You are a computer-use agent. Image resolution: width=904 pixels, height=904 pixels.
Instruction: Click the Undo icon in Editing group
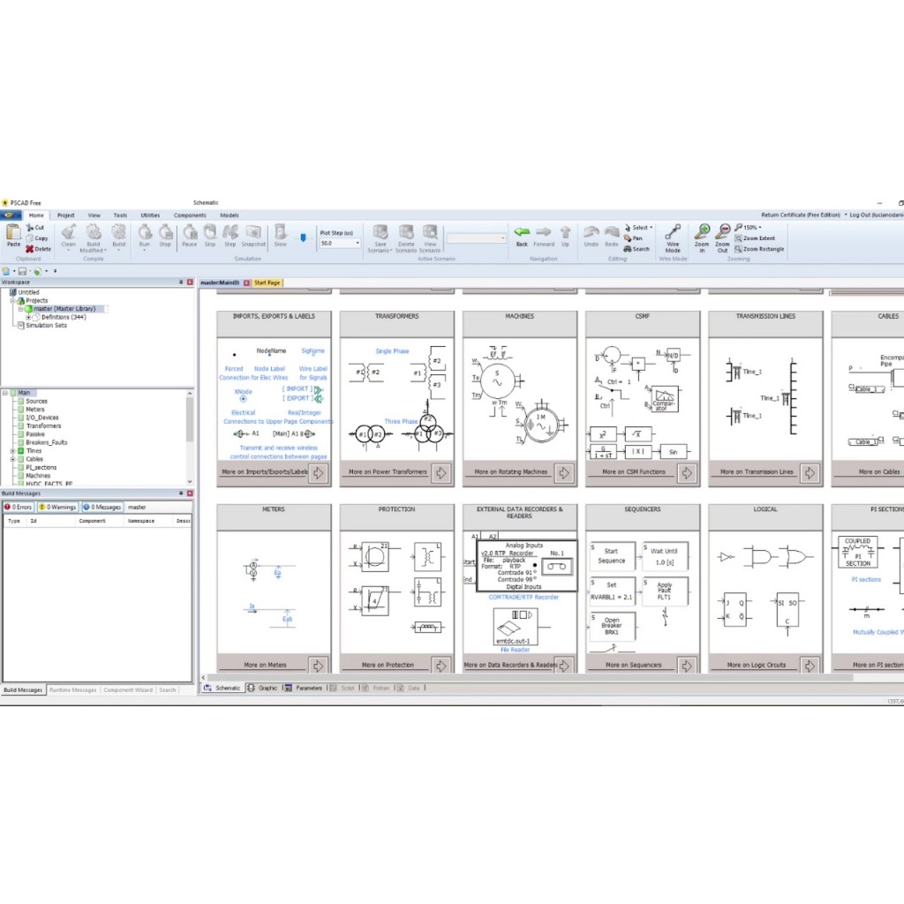(591, 232)
